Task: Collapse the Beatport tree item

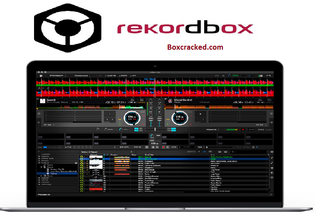Action: (39, 163)
